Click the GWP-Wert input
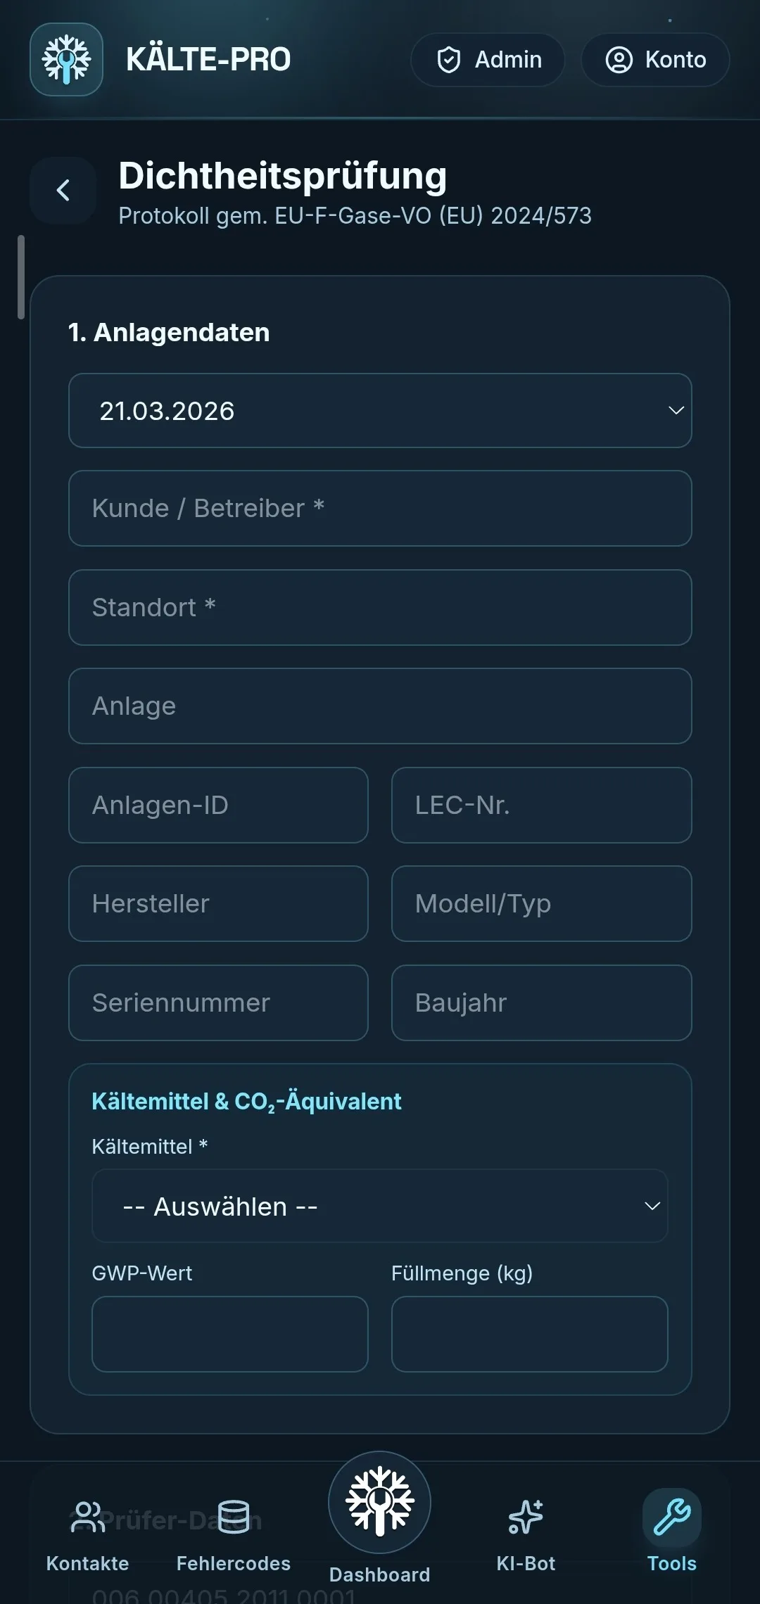 [x=229, y=1333]
